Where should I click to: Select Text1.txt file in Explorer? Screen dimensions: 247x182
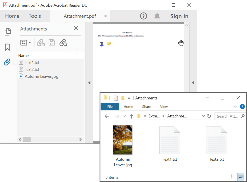pos(170,144)
